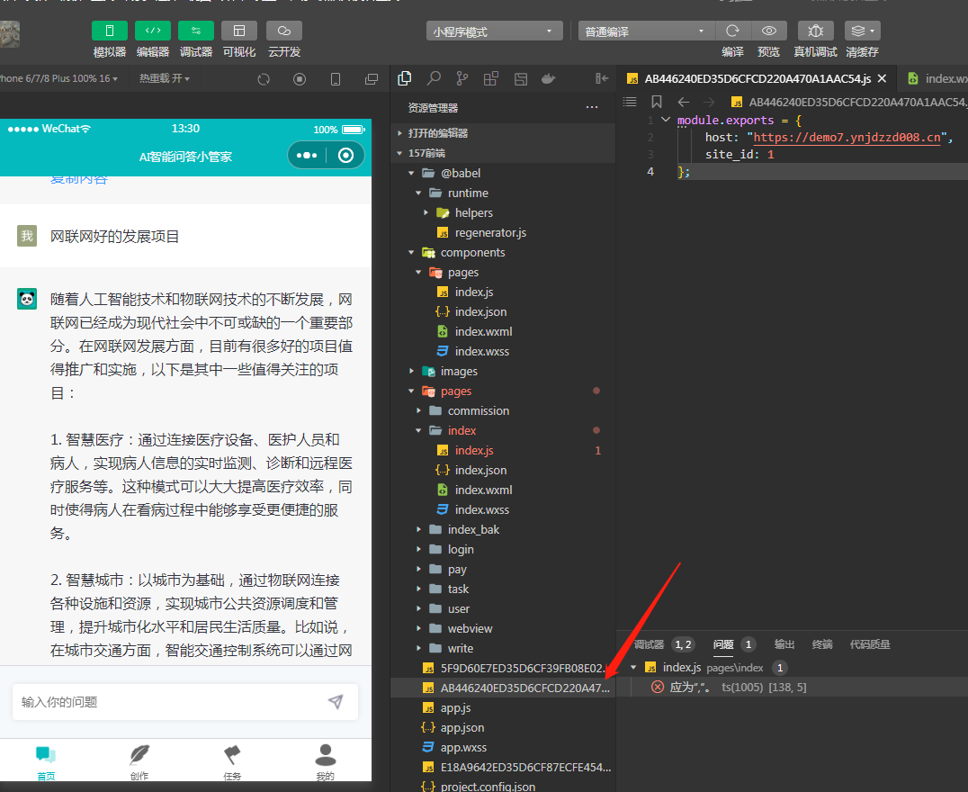Click the simulator refresh icon
This screenshot has width=968, height=792.
[264, 79]
